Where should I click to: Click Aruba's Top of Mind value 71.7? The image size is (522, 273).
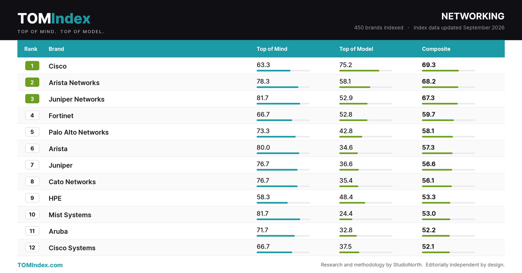coord(262,230)
